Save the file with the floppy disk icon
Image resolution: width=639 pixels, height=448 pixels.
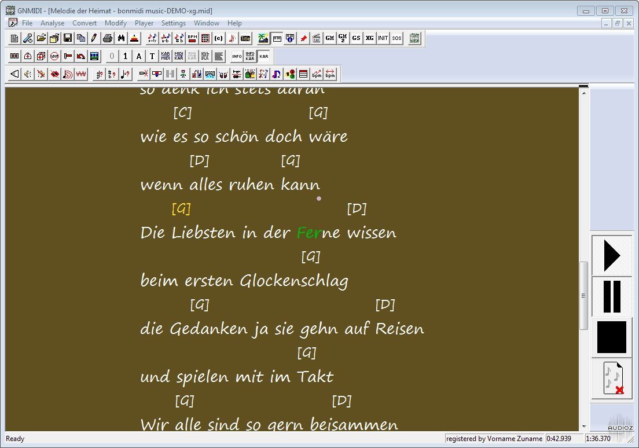coord(68,38)
